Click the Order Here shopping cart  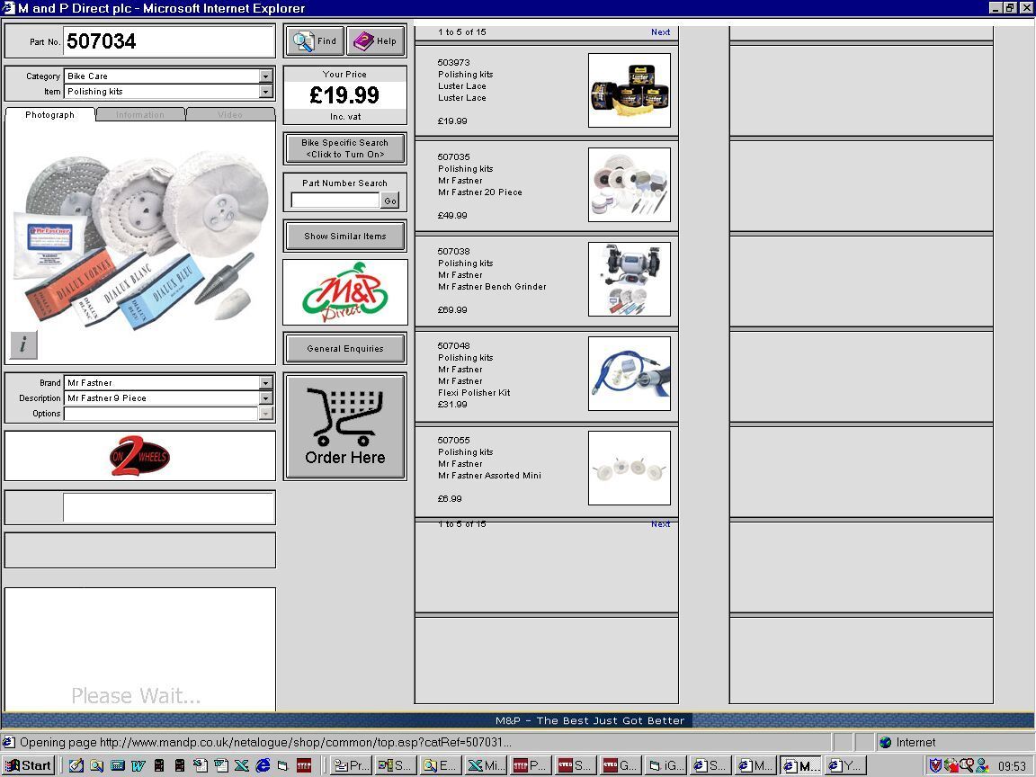point(344,427)
